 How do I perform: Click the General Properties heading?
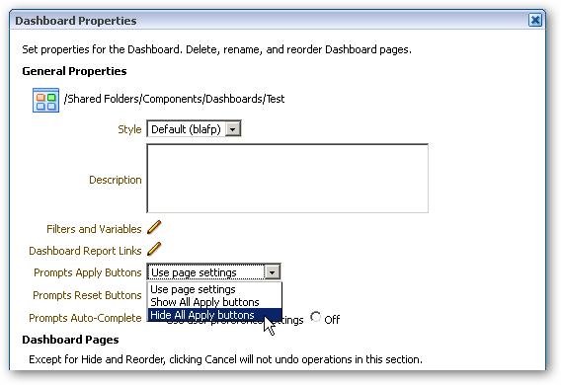click(74, 71)
